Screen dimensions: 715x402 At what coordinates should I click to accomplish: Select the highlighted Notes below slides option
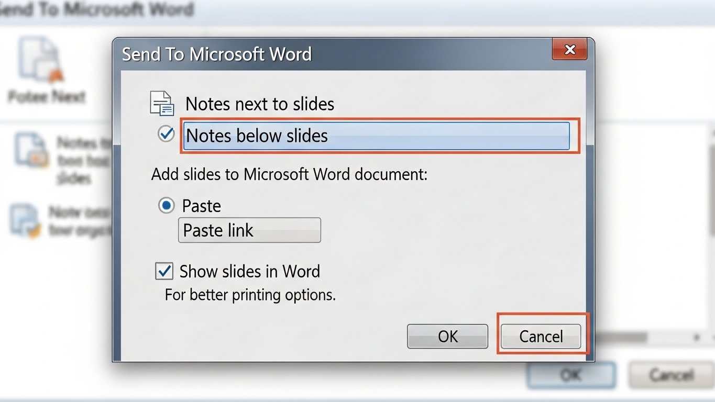[376, 136]
